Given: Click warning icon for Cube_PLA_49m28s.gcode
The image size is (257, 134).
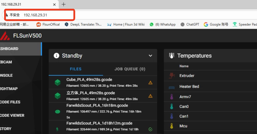Looking at the screenshot, I should (x=150, y=83).
